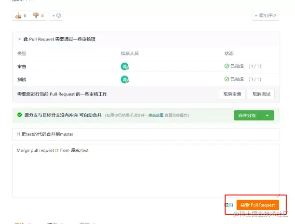Collapse the Pull Request 审核项 section
The height and width of the screenshot is (224, 295).
(x=19, y=39)
